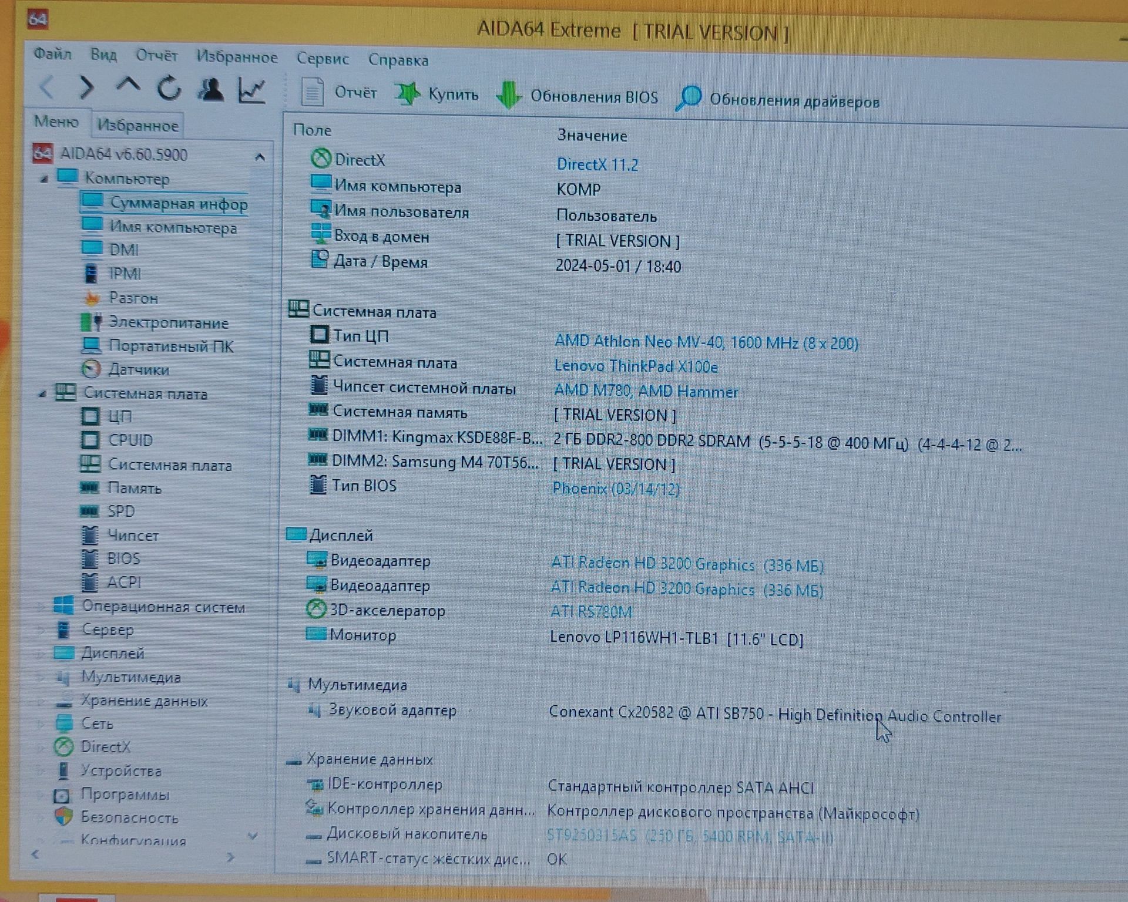This screenshot has width=1128, height=902.
Task: Select the SPD tree item
Action: pyautogui.click(x=121, y=511)
